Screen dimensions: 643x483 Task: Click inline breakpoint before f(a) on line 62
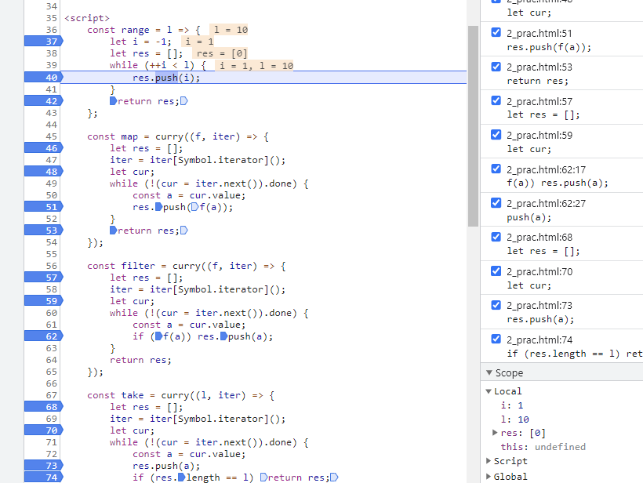pyautogui.click(x=158, y=336)
